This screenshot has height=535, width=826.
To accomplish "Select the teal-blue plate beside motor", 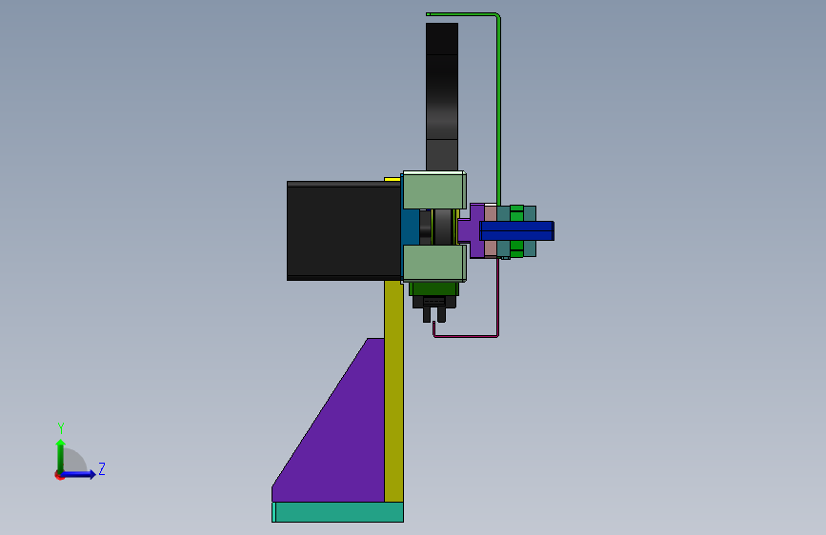I will pyautogui.click(x=411, y=227).
